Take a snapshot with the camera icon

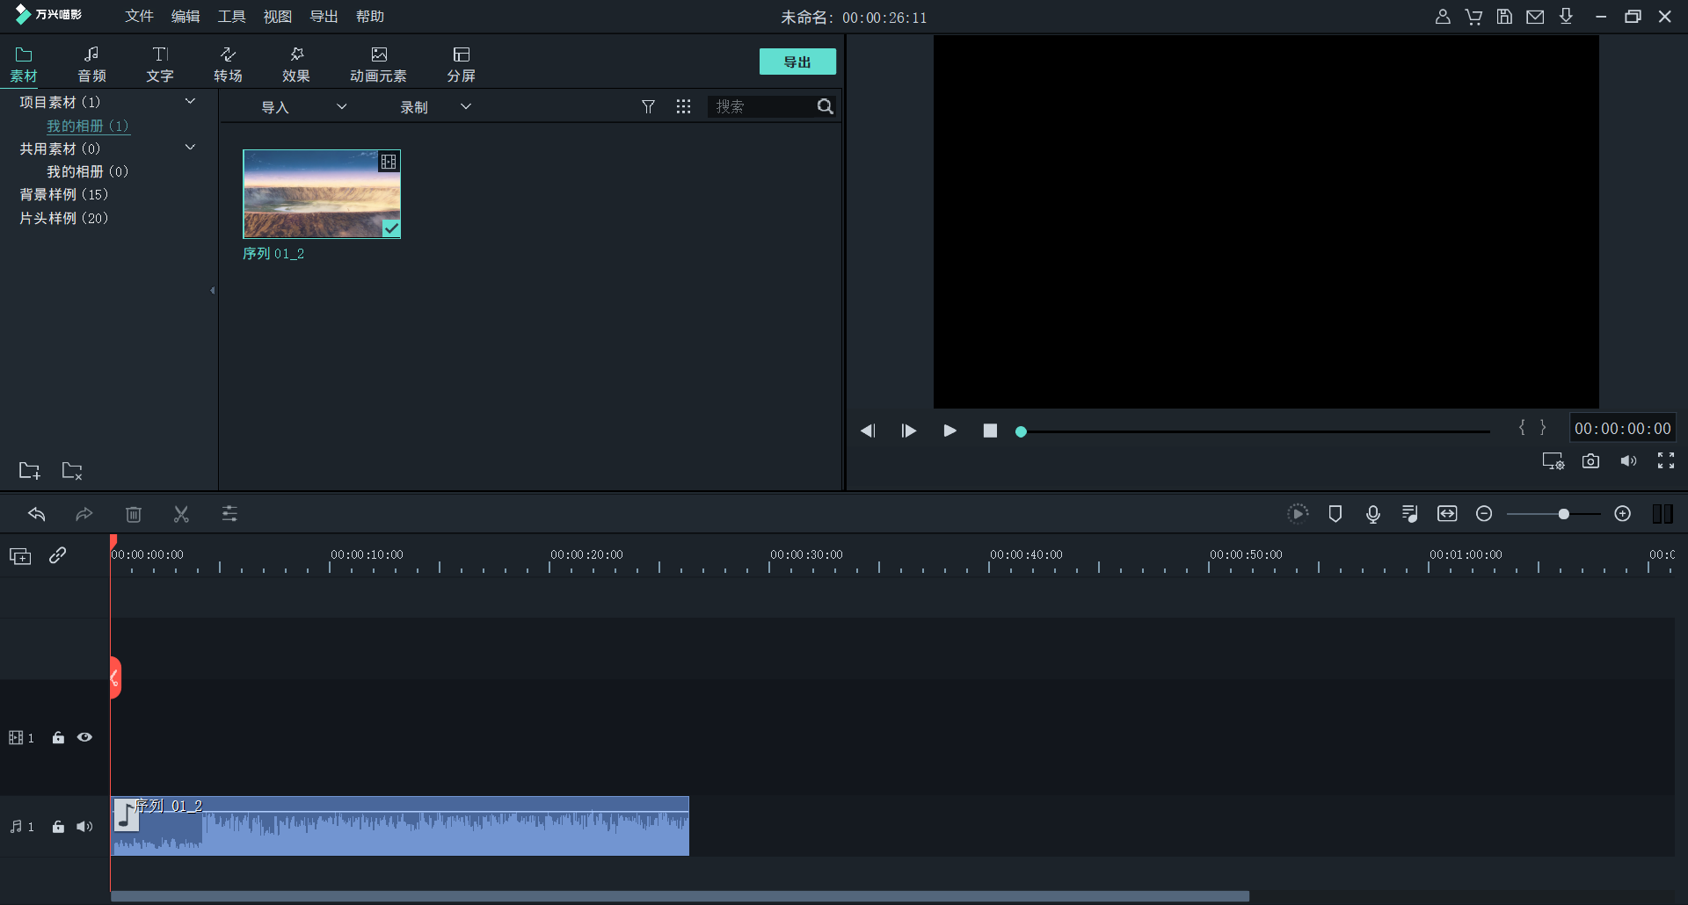[1590, 461]
